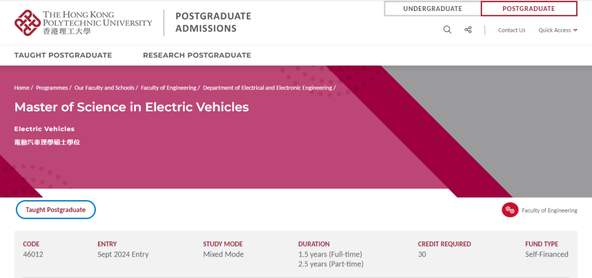The image size is (592, 278).
Task: Click the share icon
Action: [468, 30]
